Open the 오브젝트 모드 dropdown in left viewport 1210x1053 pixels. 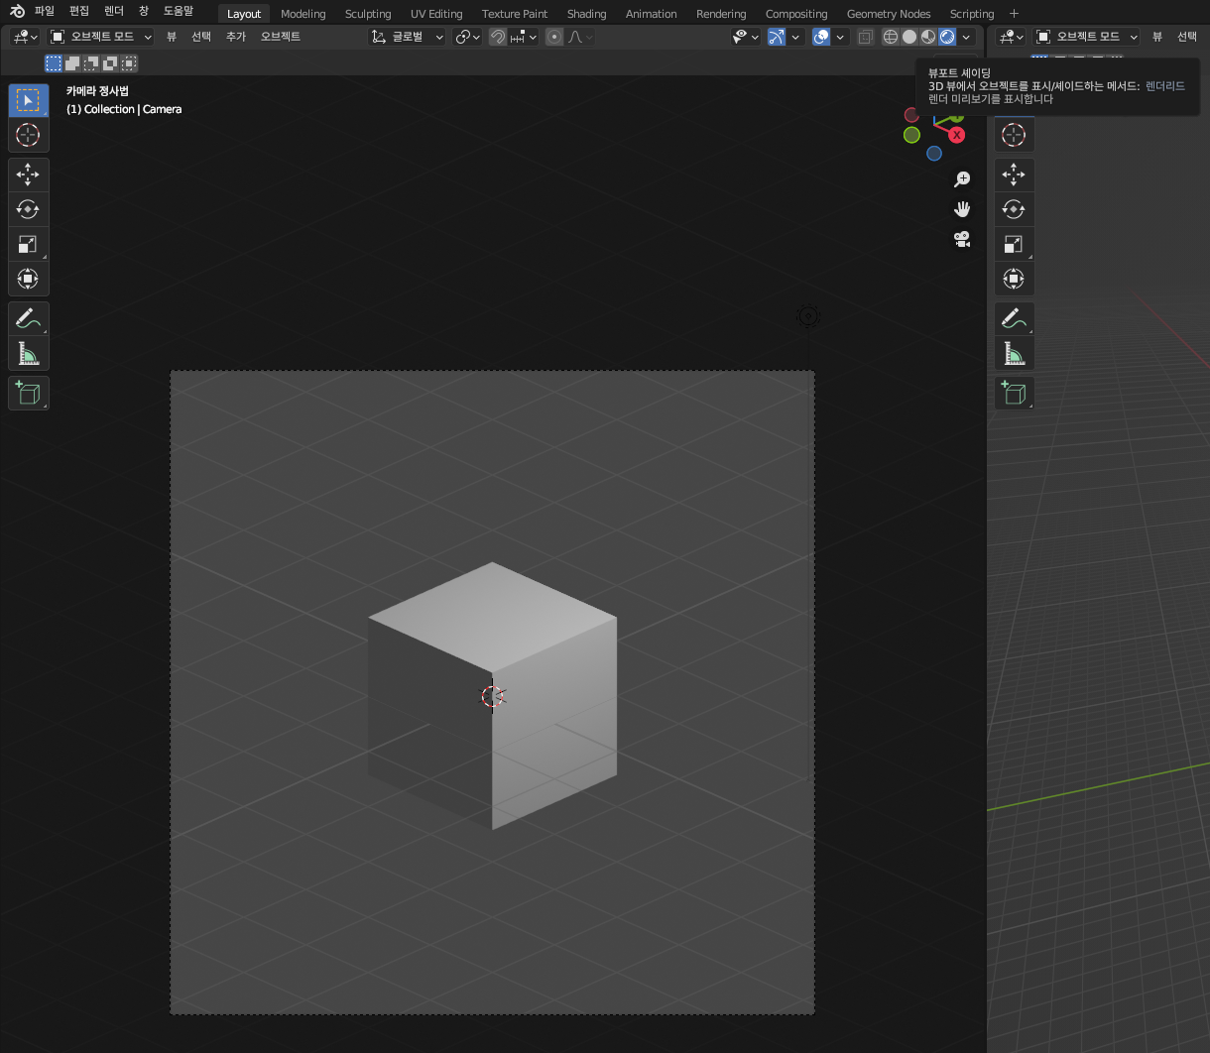pos(101,37)
